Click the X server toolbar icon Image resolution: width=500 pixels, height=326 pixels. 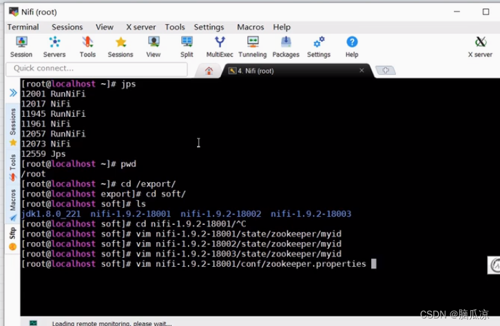coord(480,47)
